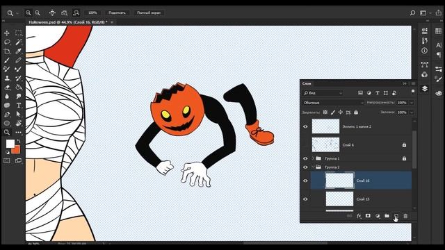Select the Paint Bucket tool

pyautogui.click(x=19, y=87)
